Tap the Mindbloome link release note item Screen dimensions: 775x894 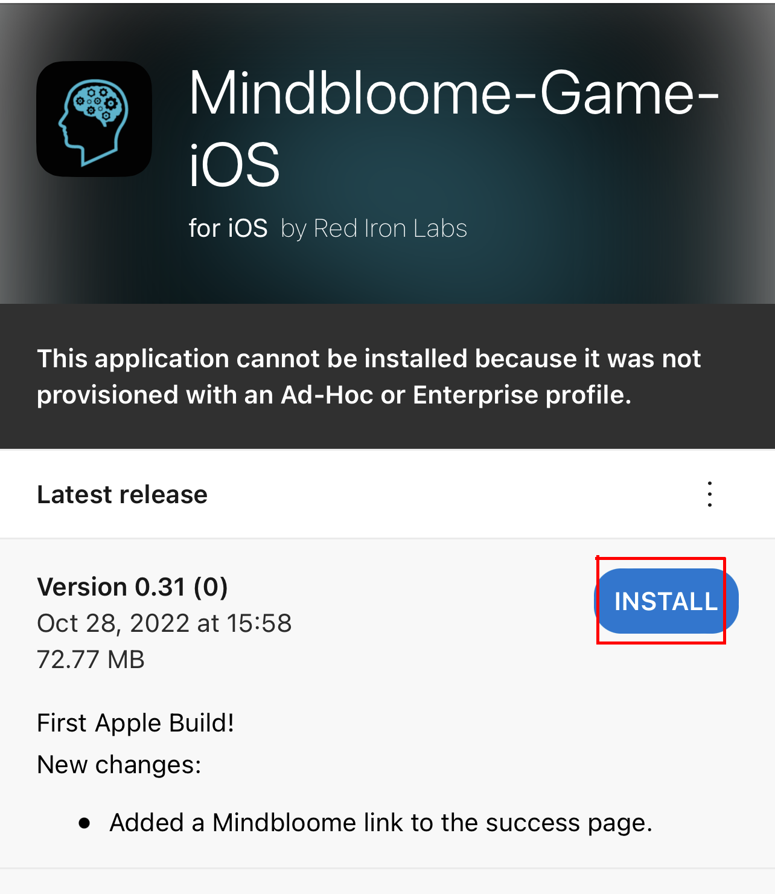pos(381,823)
